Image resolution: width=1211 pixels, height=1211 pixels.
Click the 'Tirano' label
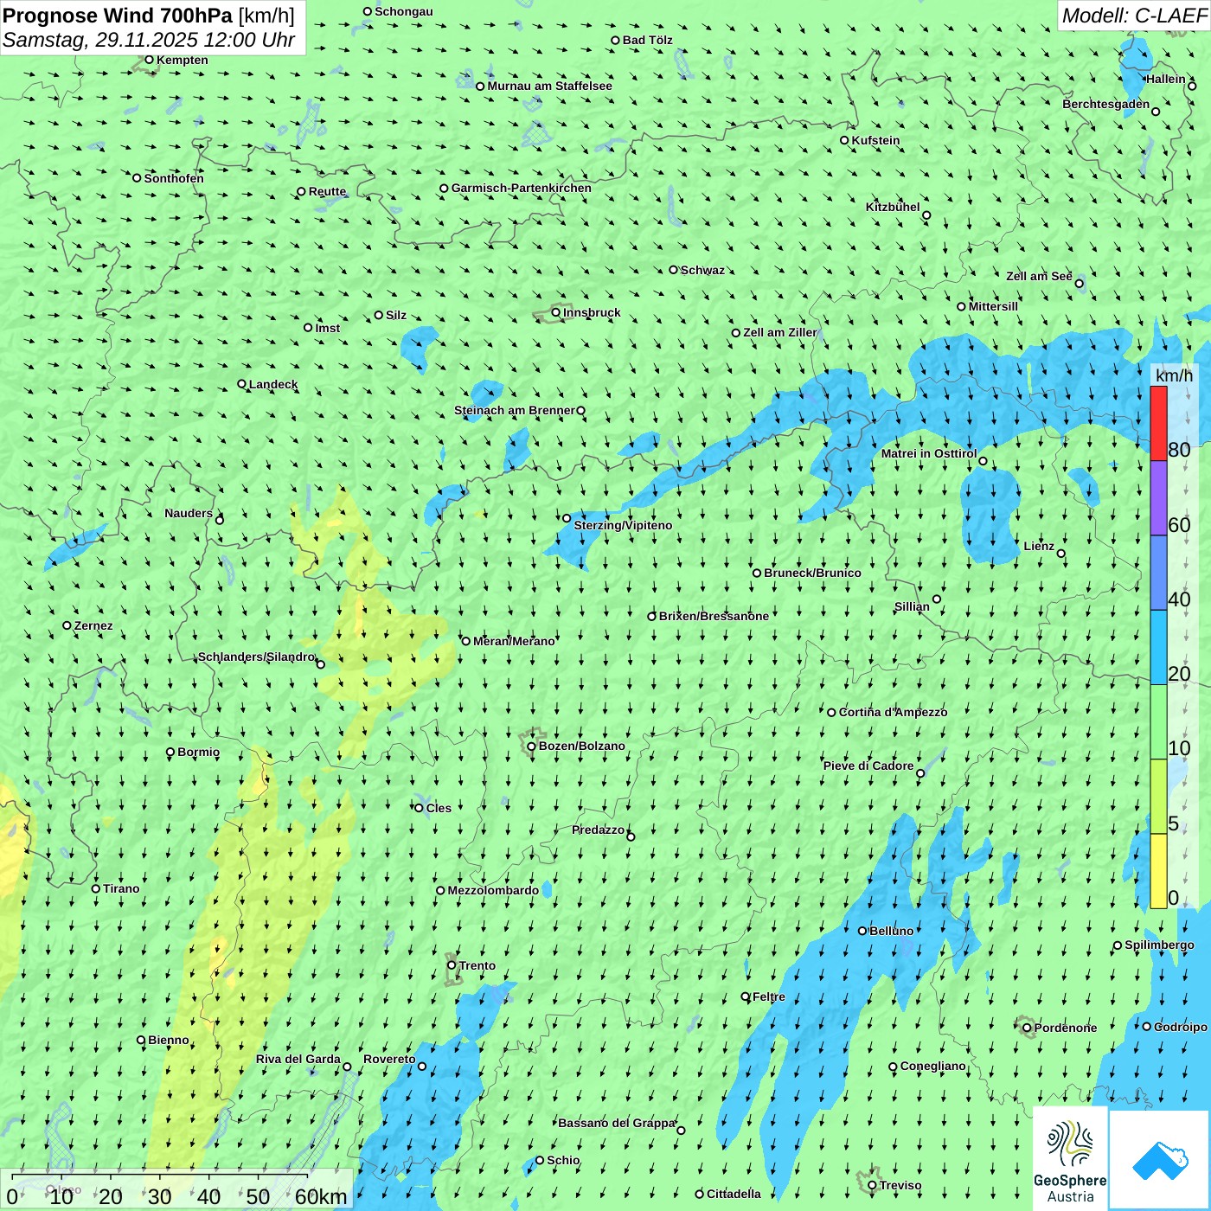[121, 888]
